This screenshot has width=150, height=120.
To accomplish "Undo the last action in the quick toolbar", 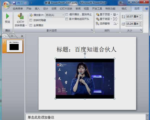I will coord(18,3).
